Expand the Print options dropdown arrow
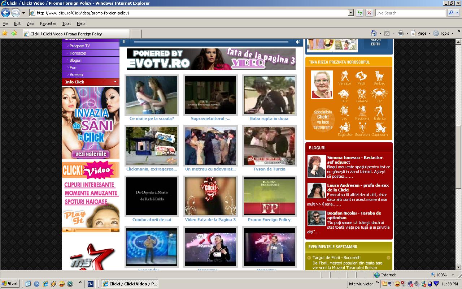This screenshot has width=462, height=289. [x=407, y=33]
